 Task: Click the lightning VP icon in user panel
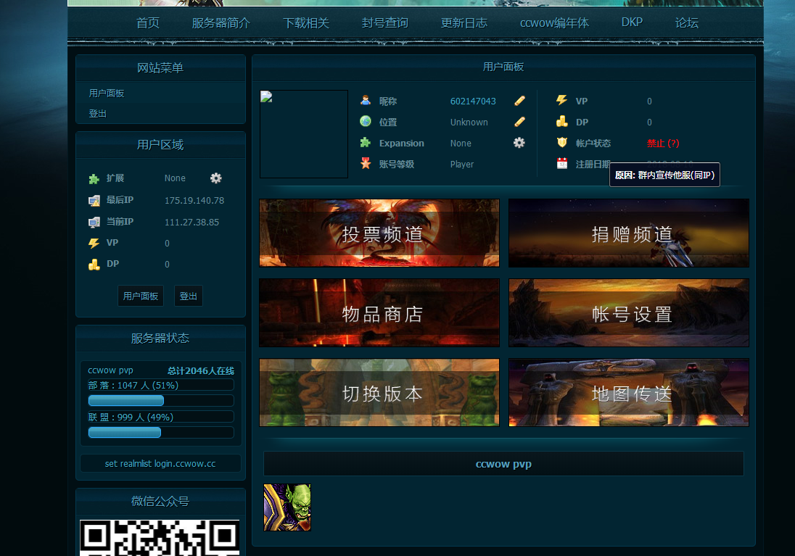coord(561,101)
